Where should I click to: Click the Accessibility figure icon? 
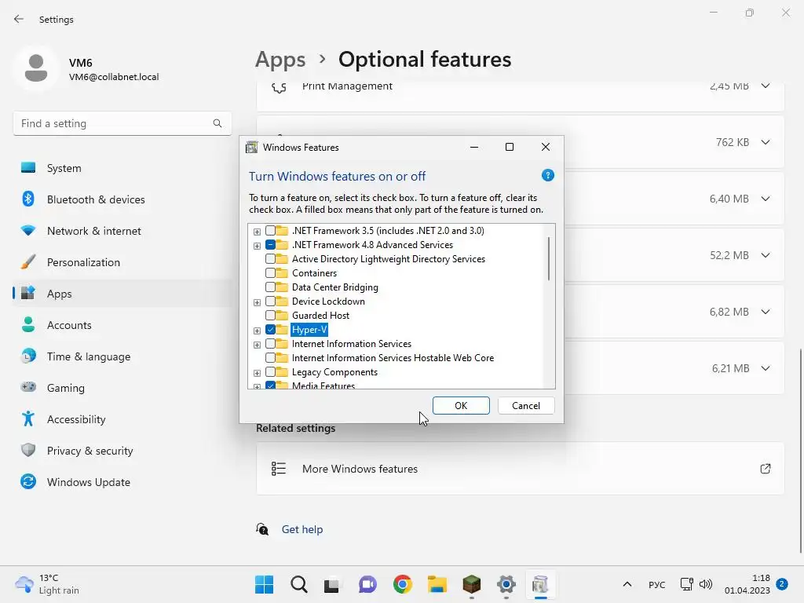point(28,419)
